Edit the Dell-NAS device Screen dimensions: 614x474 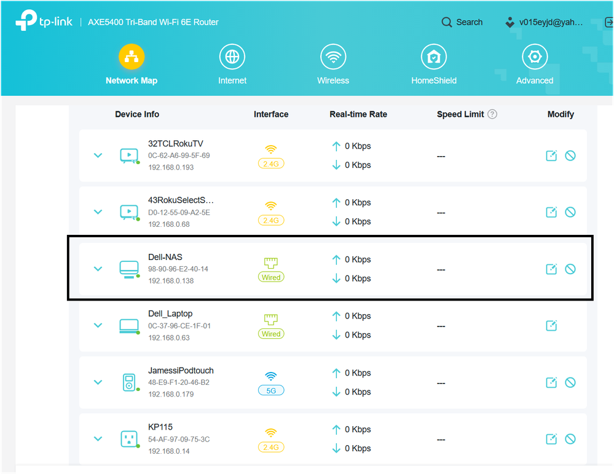[x=551, y=269]
